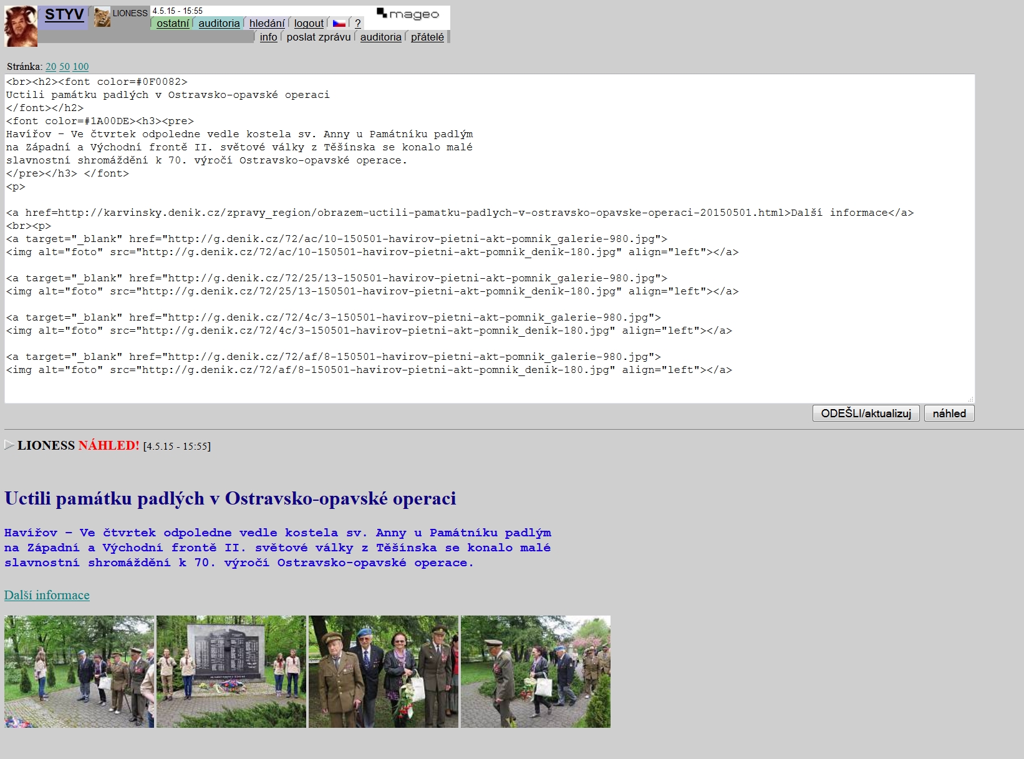The width and height of the screenshot is (1024, 759).
Task: Open the STYV profile title link
Action: [64, 14]
